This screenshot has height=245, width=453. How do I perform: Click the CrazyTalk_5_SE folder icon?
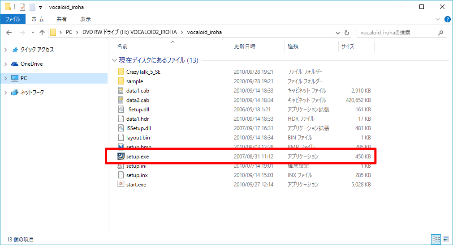click(121, 72)
